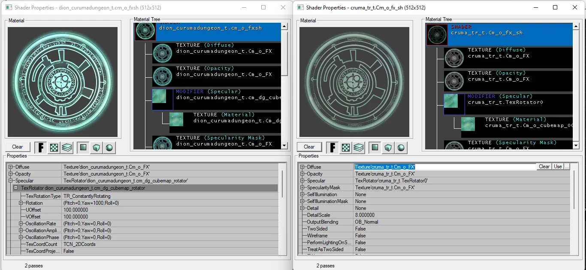
Task: Toggle the F fallback button in dion_curumadungeon window
Action: (x=41, y=148)
